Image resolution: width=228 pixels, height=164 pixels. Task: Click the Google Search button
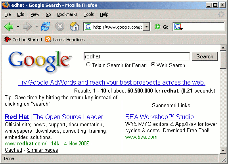pyautogui.click(x=205, y=56)
